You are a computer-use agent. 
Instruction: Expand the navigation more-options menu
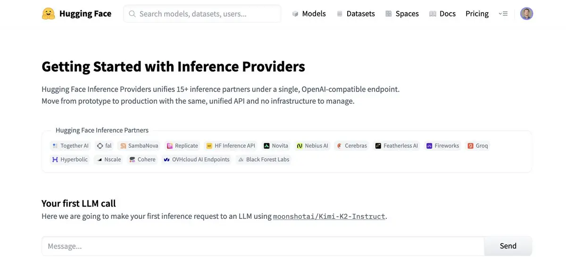point(503,14)
